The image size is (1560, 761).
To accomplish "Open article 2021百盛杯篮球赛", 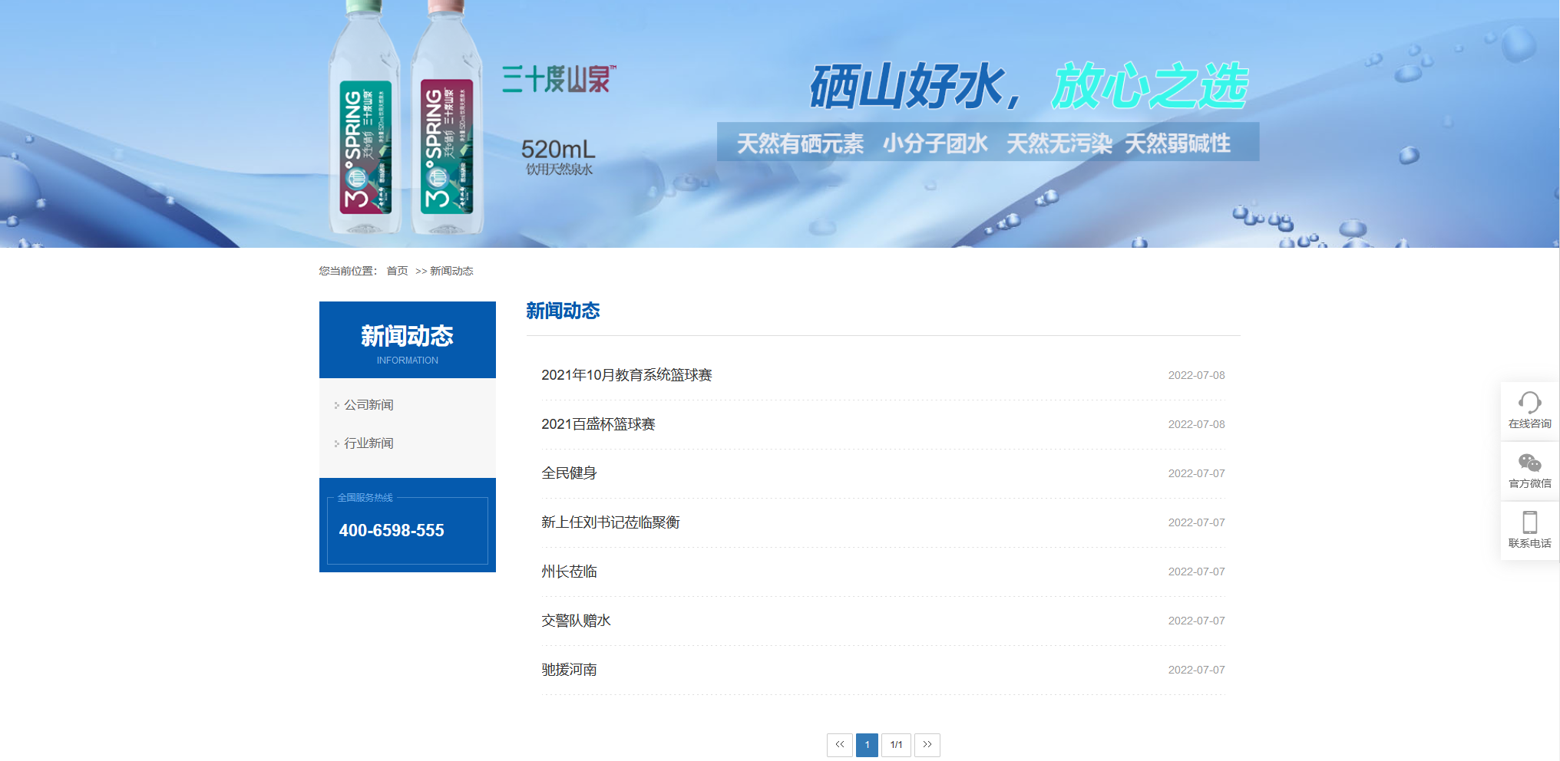I will tap(598, 424).
